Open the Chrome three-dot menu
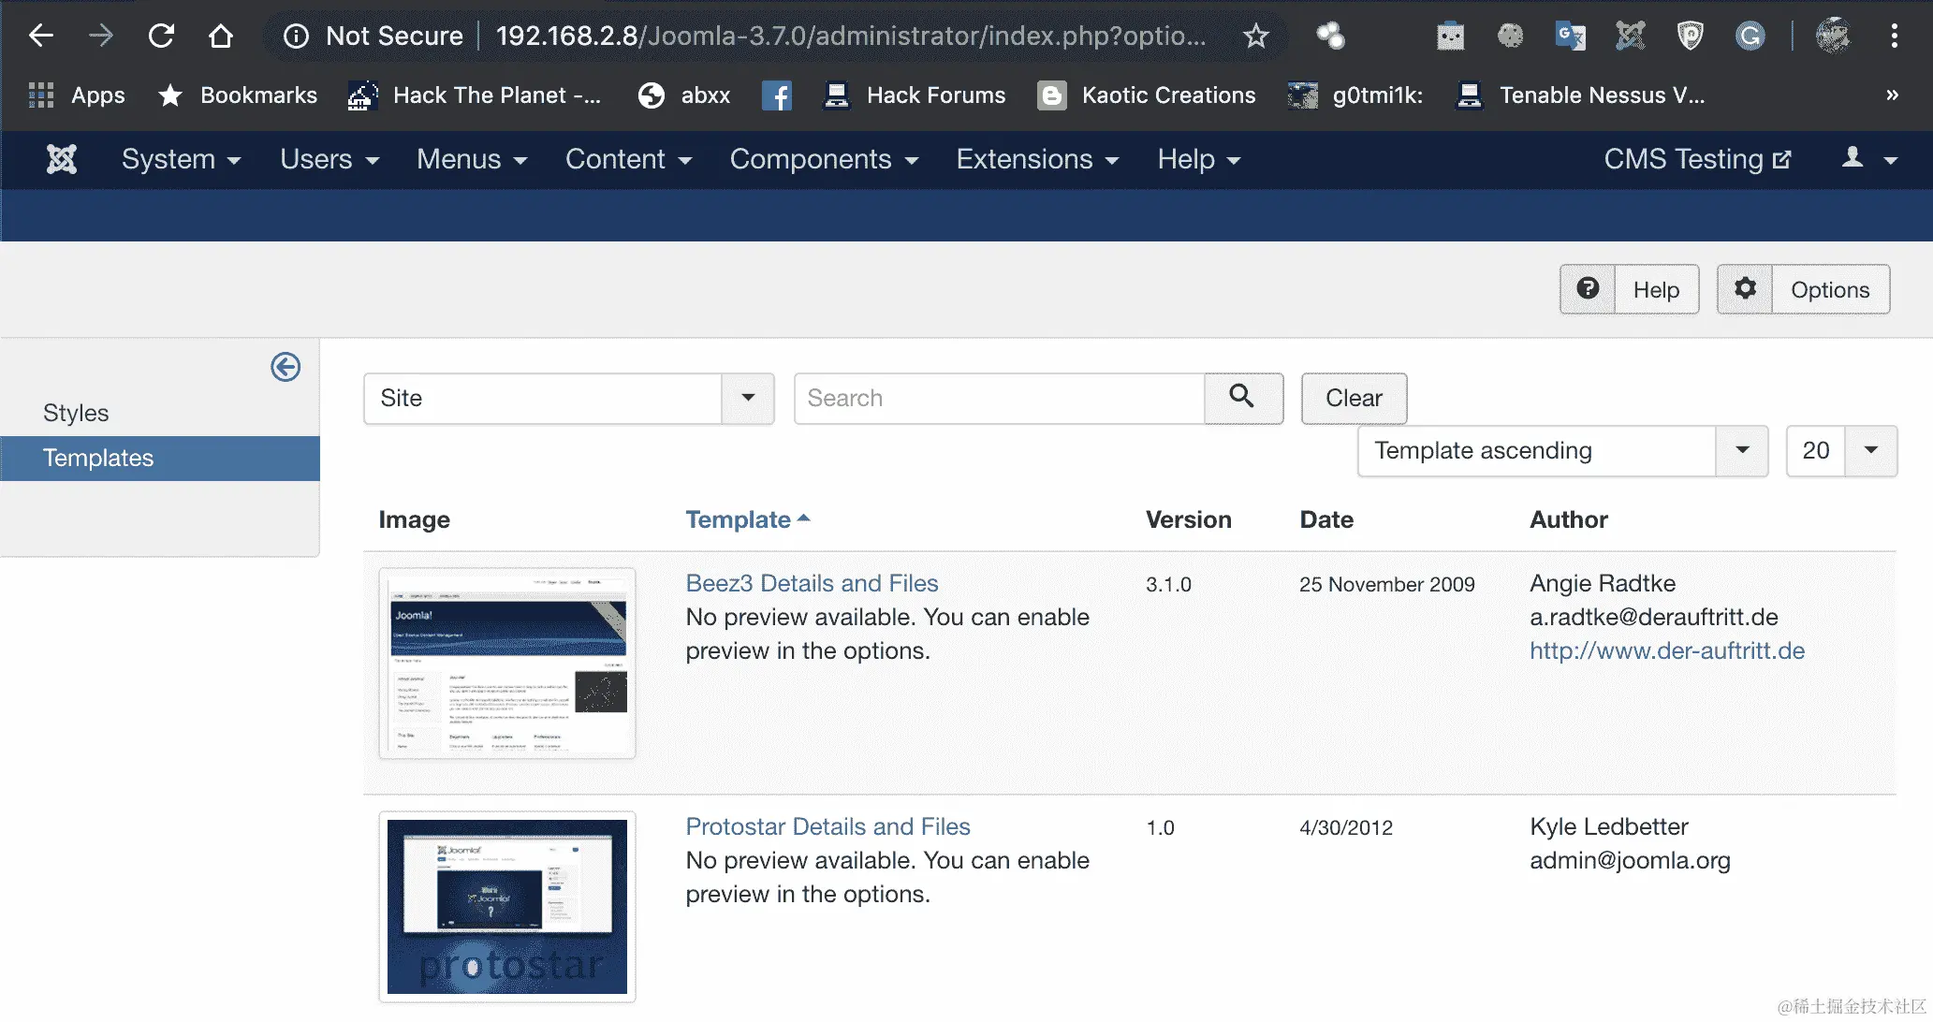The height and width of the screenshot is (1022, 1933). (1894, 36)
